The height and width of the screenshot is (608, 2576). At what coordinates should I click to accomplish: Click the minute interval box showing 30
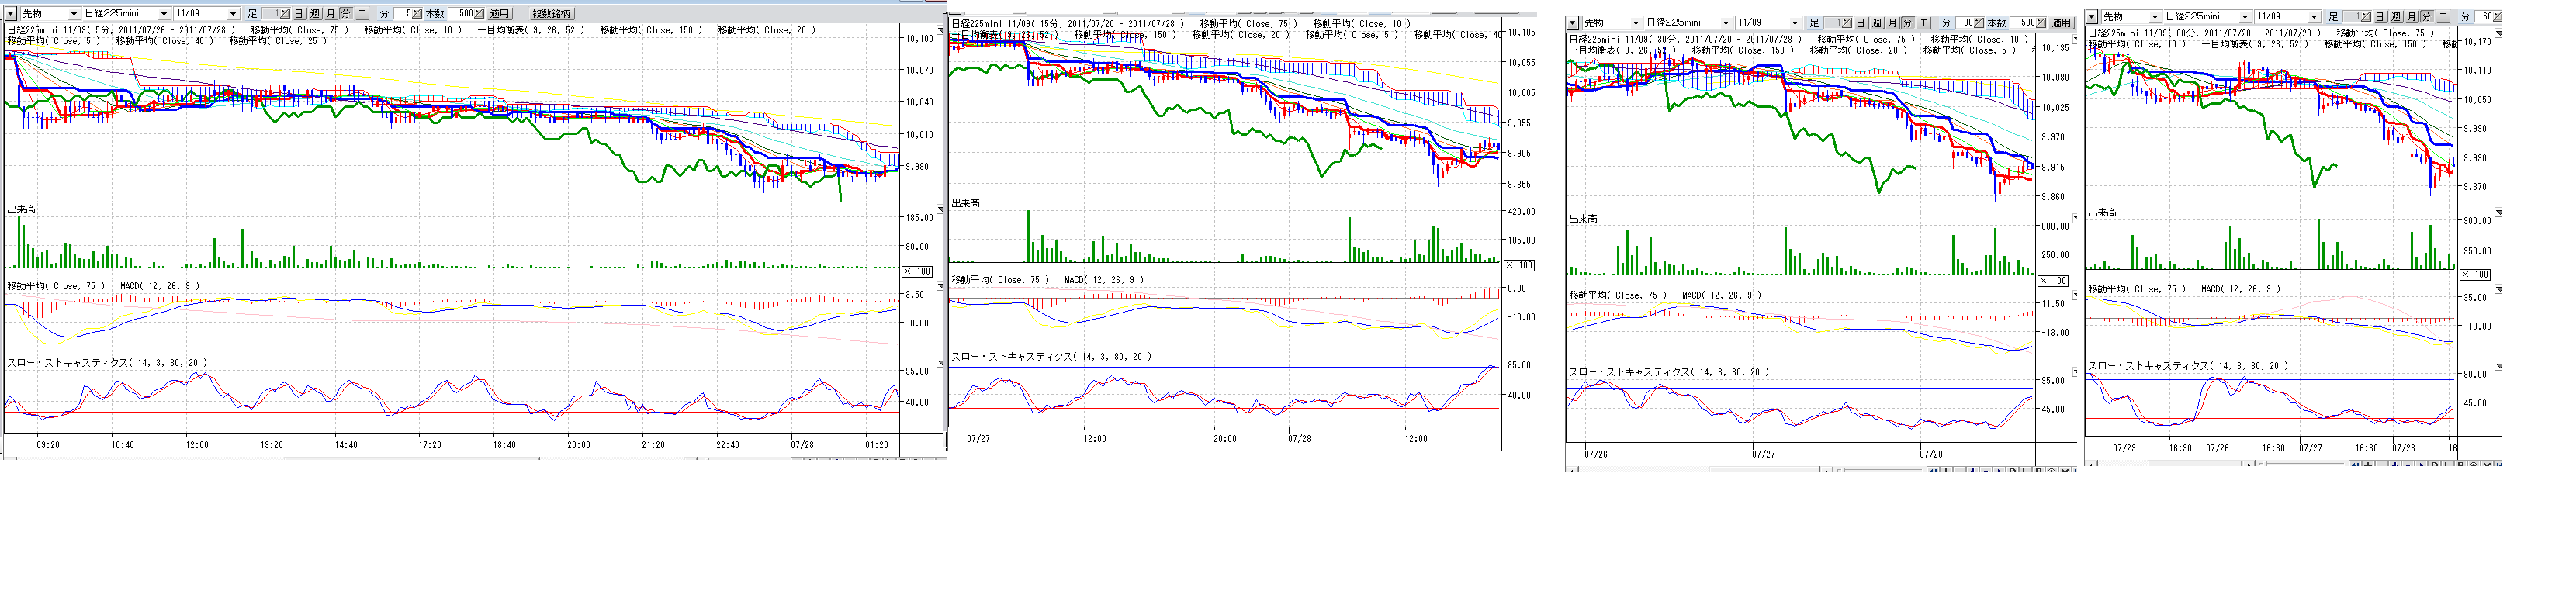[x=1967, y=23]
